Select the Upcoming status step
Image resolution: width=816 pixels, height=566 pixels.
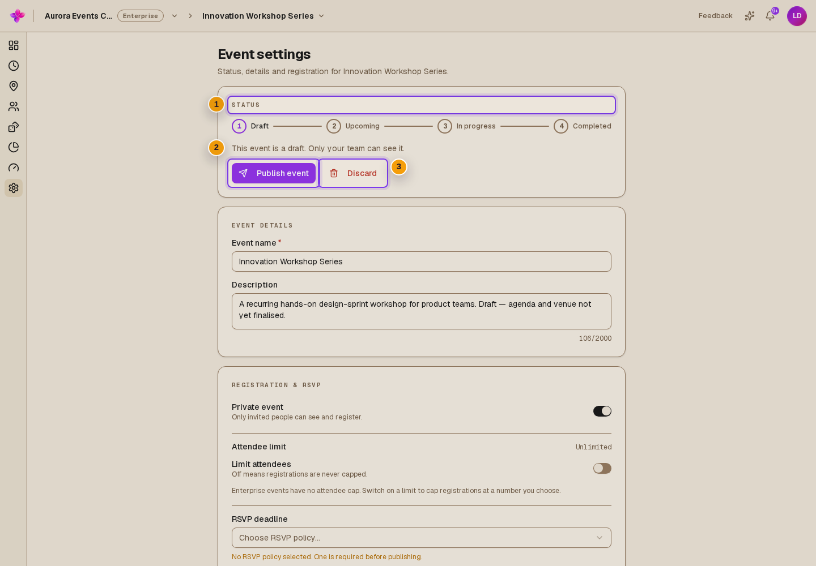coord(353,126)
